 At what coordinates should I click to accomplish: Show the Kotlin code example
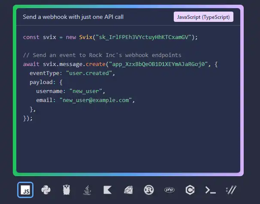tap(108, 190)
